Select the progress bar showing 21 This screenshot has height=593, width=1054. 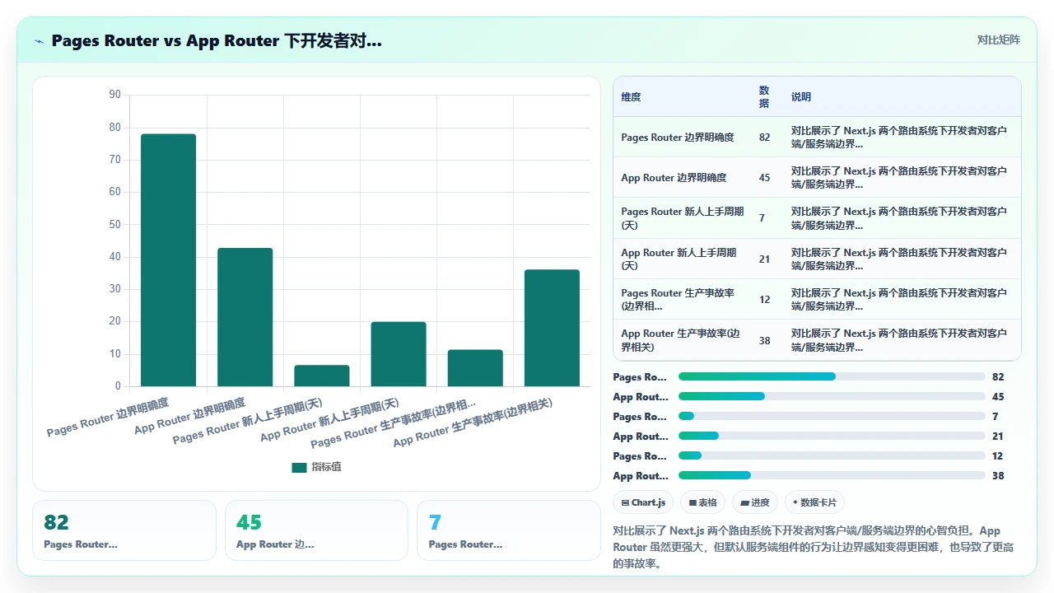pos(832,437)
